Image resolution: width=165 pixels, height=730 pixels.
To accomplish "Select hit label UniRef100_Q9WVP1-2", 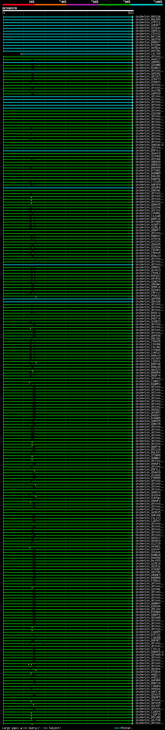I will pos(150,652).
